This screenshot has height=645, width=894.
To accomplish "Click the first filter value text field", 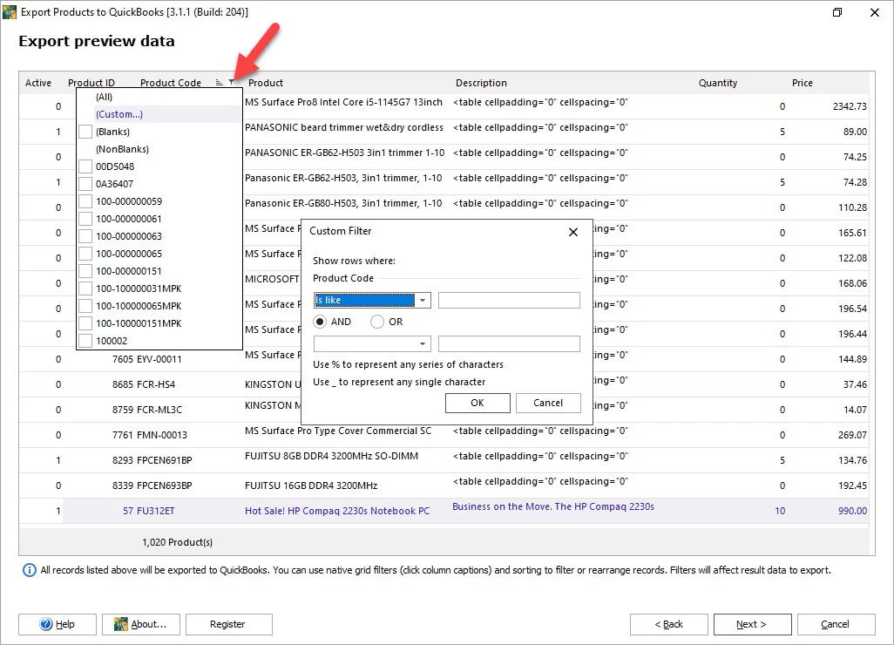I will [x=509, y=301].
